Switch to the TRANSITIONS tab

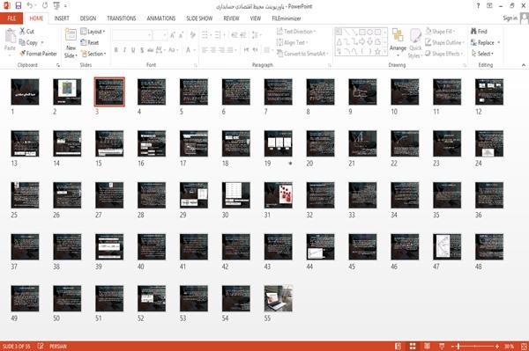(x=122, y=18)
